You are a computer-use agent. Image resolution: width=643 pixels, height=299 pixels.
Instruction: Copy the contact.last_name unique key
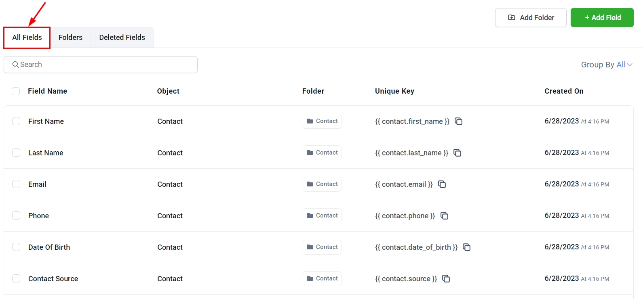(x=457, y=153)
